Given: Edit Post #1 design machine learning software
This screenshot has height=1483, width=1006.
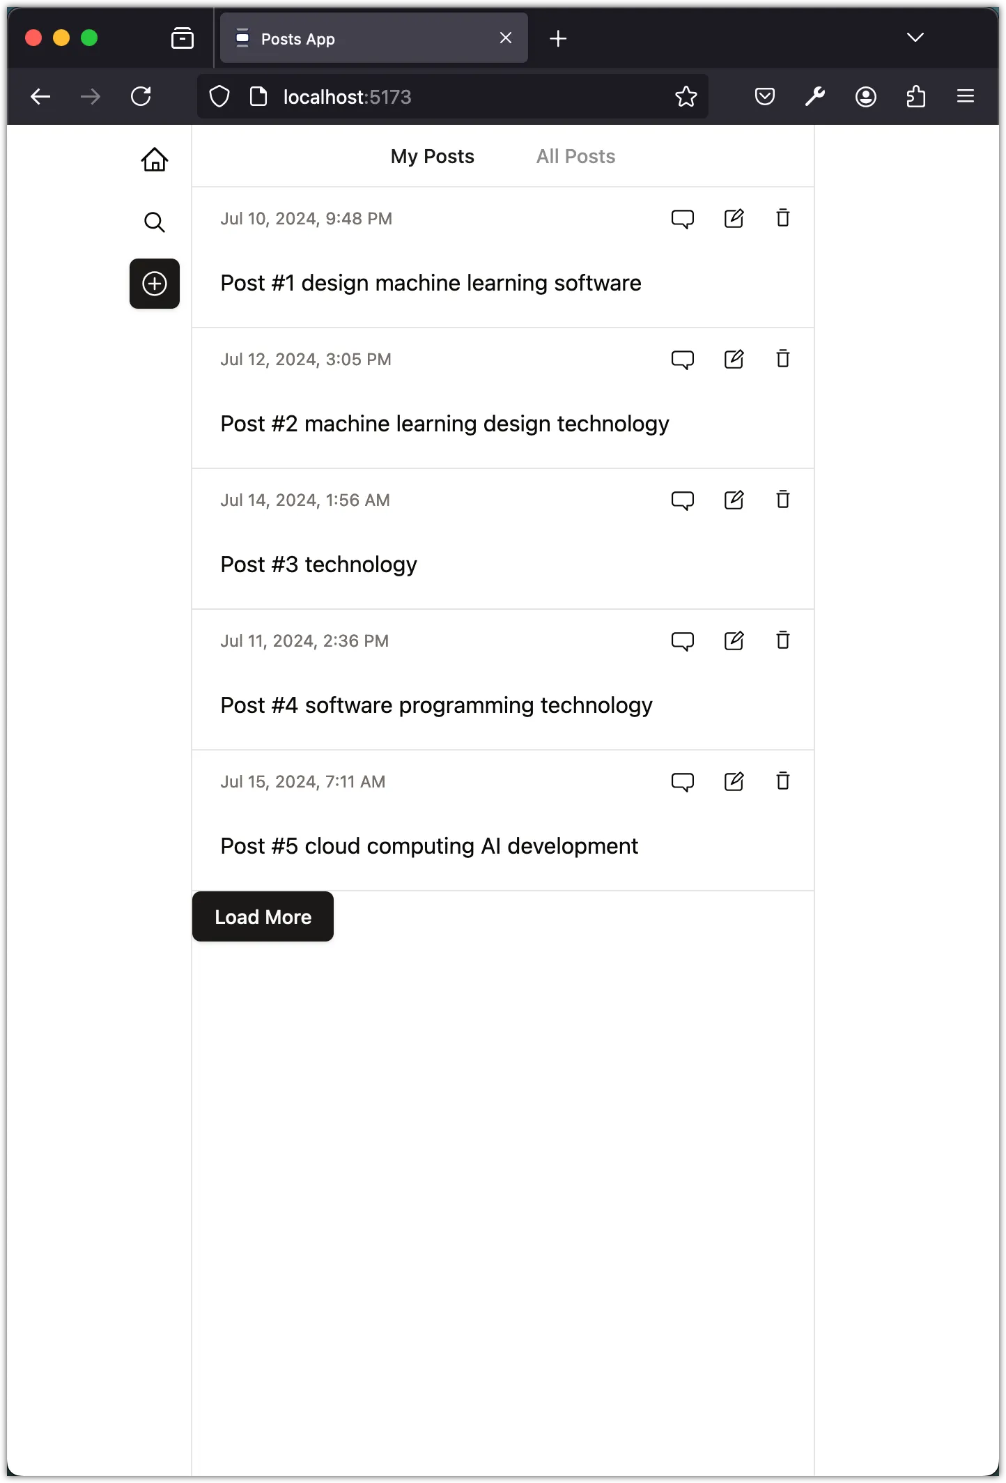Looking at the screenshot, I should [x=734, y=219].
